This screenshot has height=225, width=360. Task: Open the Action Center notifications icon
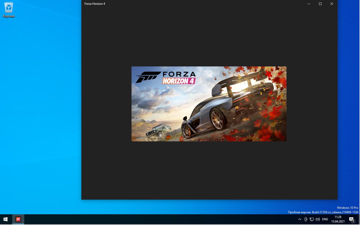coord(352,220)
